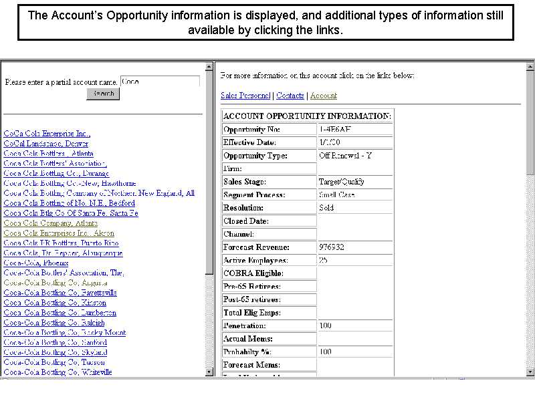
Task: Click the partial account name input field
Action: (x=160, y=82)
